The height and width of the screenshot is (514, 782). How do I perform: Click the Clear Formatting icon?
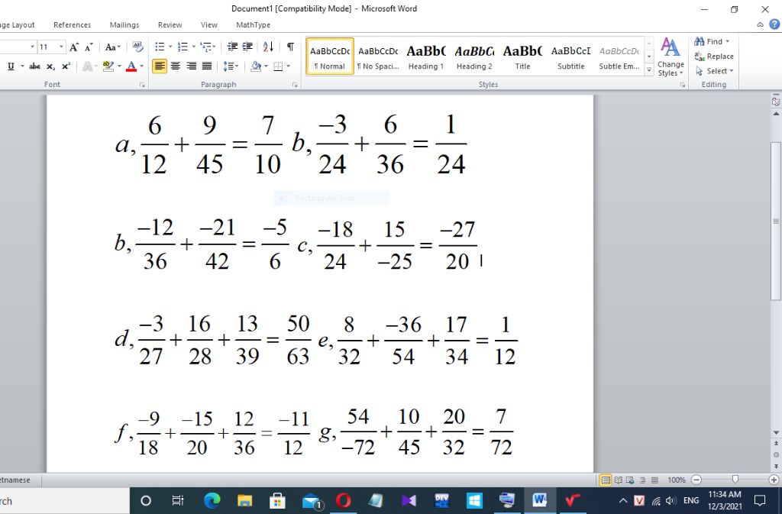137,47
